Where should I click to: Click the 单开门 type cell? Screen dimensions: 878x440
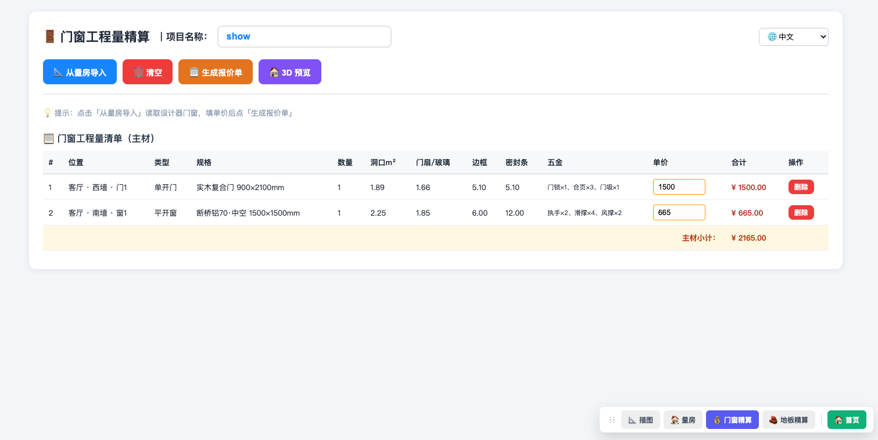(166, 187)
